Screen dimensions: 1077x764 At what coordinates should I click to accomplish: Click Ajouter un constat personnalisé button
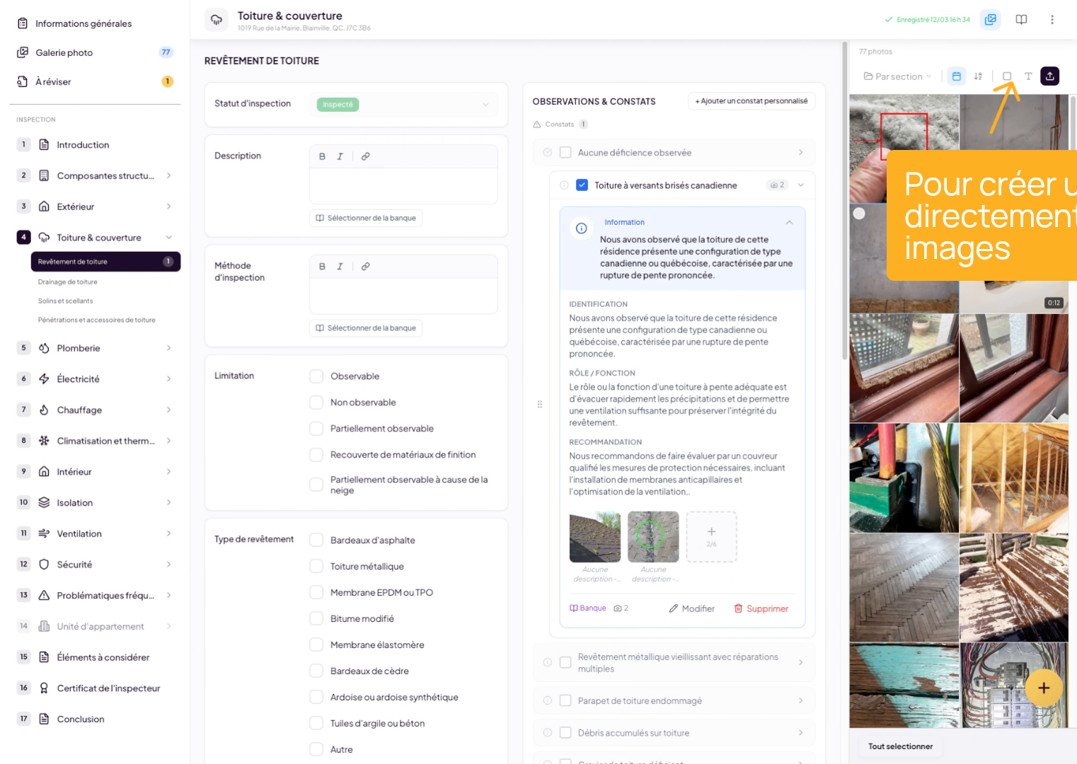coord(751,101)
